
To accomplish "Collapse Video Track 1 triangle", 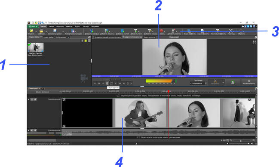I will tap(29, 99).
